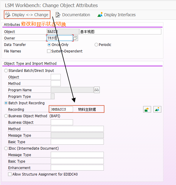The height and width of the screenshot is (185, 176).
Task: Open value help beside Owner field
Action: tap(75, 38)
